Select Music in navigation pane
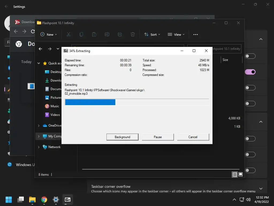Viewport: 274px width, 206px height. tap(52, 106)
